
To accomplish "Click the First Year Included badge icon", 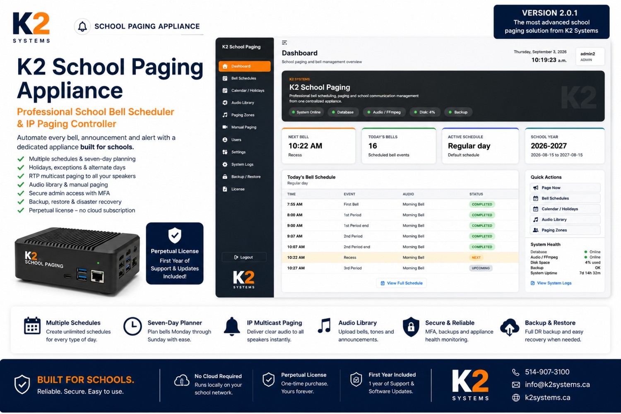I will (356, 379).
